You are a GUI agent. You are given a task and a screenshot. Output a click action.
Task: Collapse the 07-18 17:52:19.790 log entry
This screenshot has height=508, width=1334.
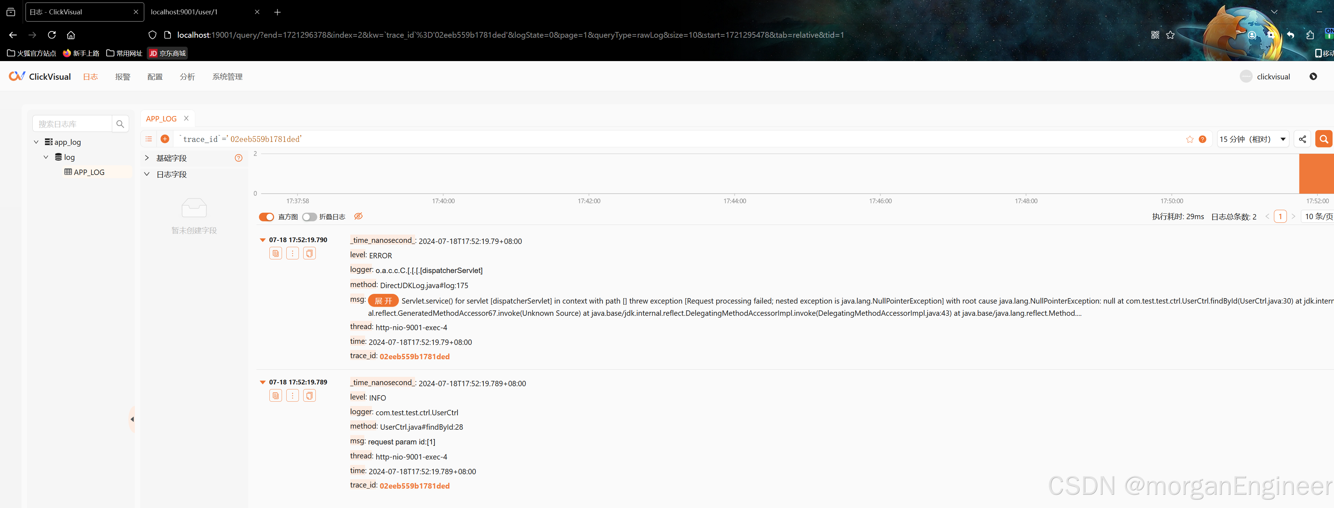click(263, 240)
